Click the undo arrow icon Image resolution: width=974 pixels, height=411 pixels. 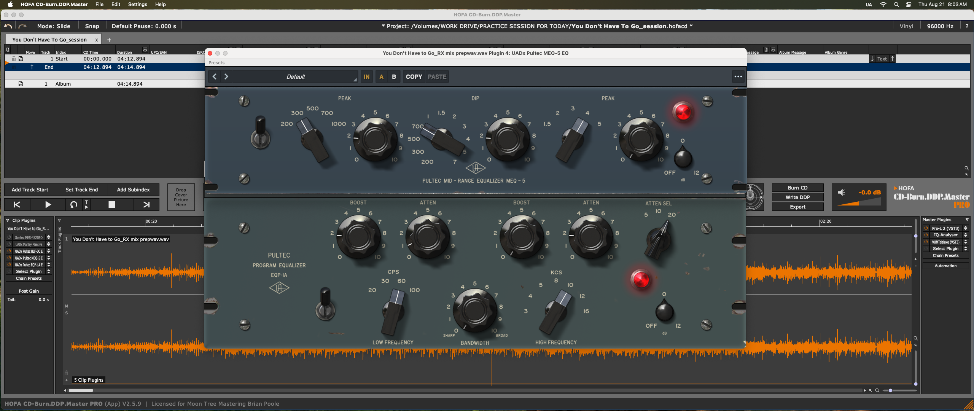click(8, 26)
